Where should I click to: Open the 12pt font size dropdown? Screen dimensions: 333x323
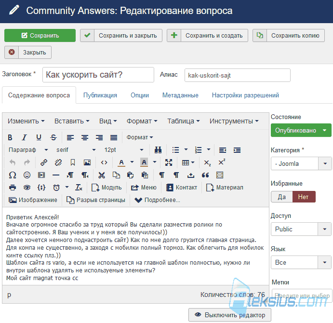123,150
